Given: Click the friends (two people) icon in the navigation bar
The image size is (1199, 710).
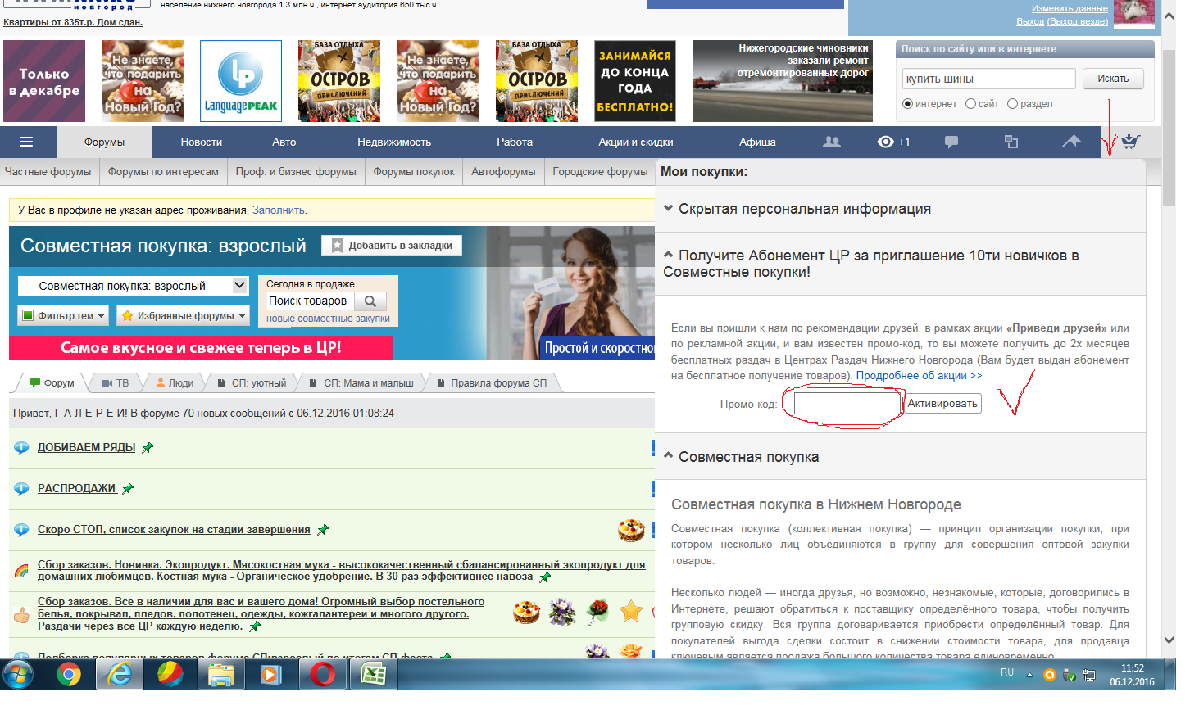Looking at the screenshot, I should click(832, 142).
